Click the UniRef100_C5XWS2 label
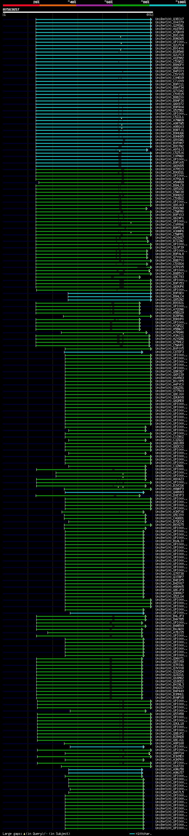Viewport: 189px width, 836px height. point(169,61)
